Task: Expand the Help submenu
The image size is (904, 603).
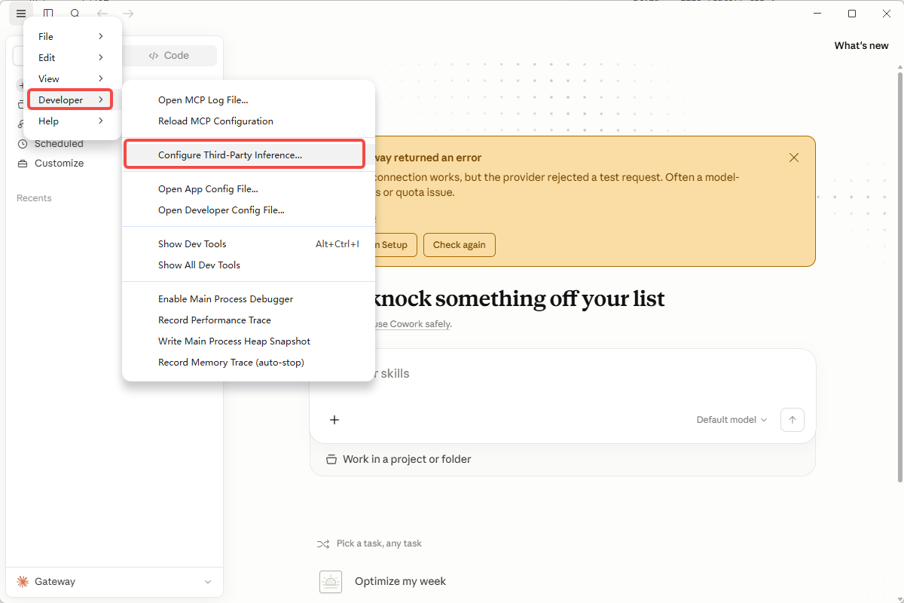Action: coord(71,121)
